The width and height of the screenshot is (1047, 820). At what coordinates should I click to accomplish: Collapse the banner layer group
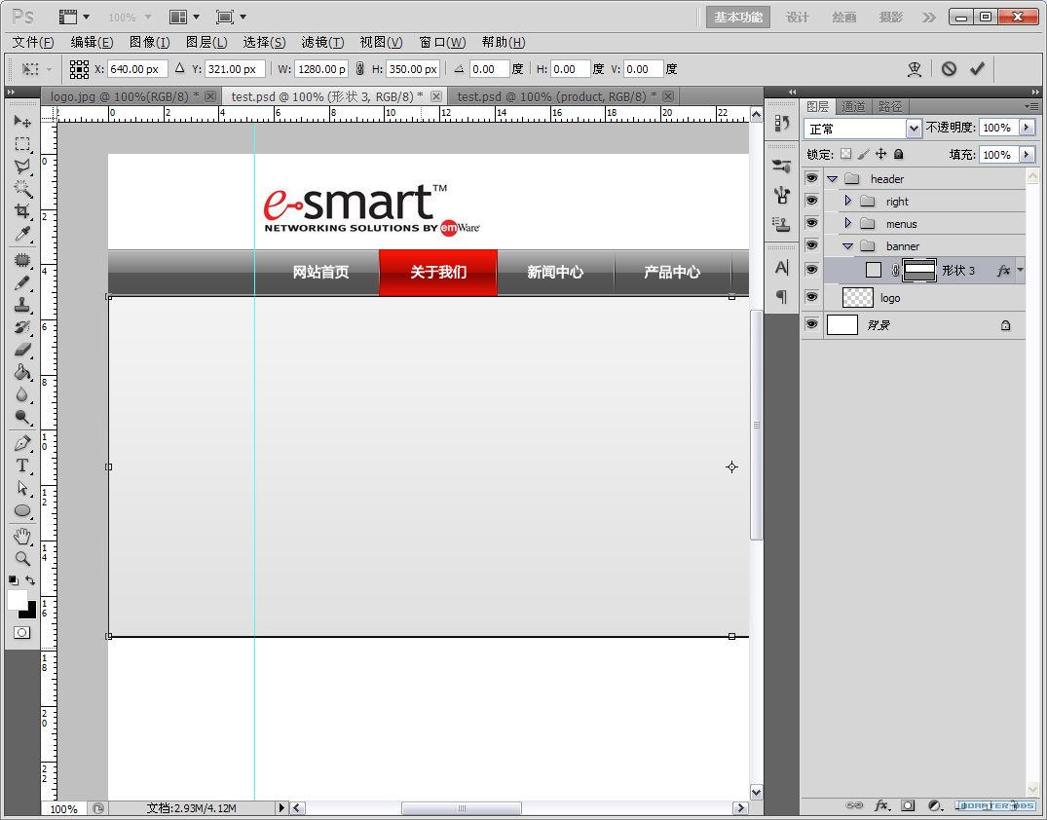(848, 246)
